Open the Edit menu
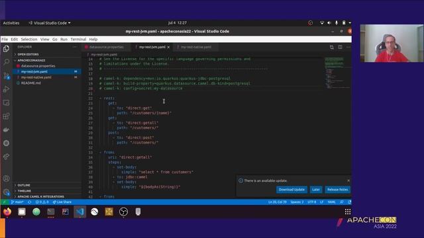Viewport: 424px width, 238px height. coord(15,40)
